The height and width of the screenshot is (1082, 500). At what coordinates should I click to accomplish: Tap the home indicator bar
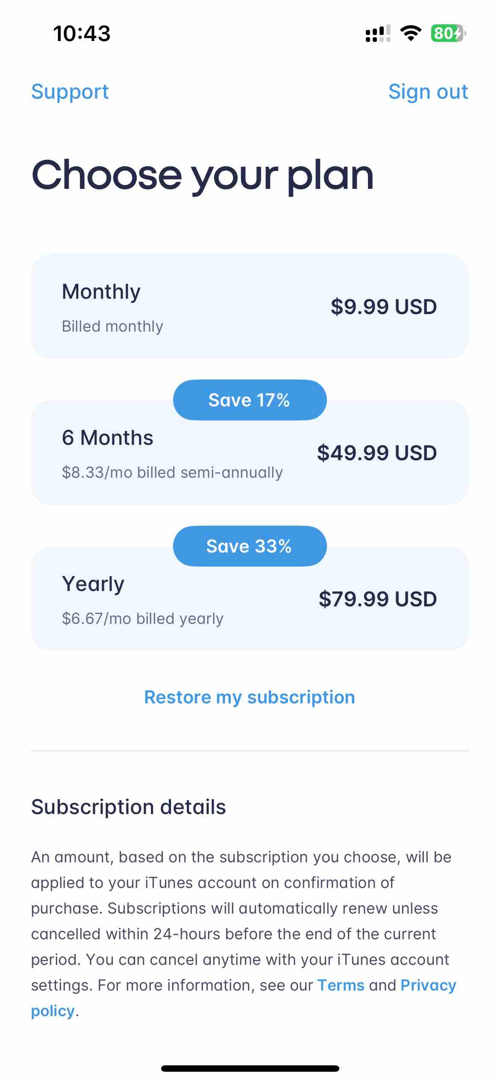pos(250,1068)
